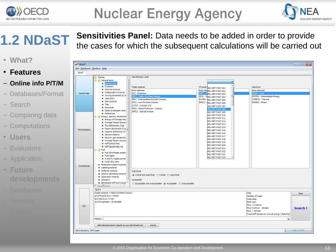
Task: Open the Databases menu
Action: (85, 69)
